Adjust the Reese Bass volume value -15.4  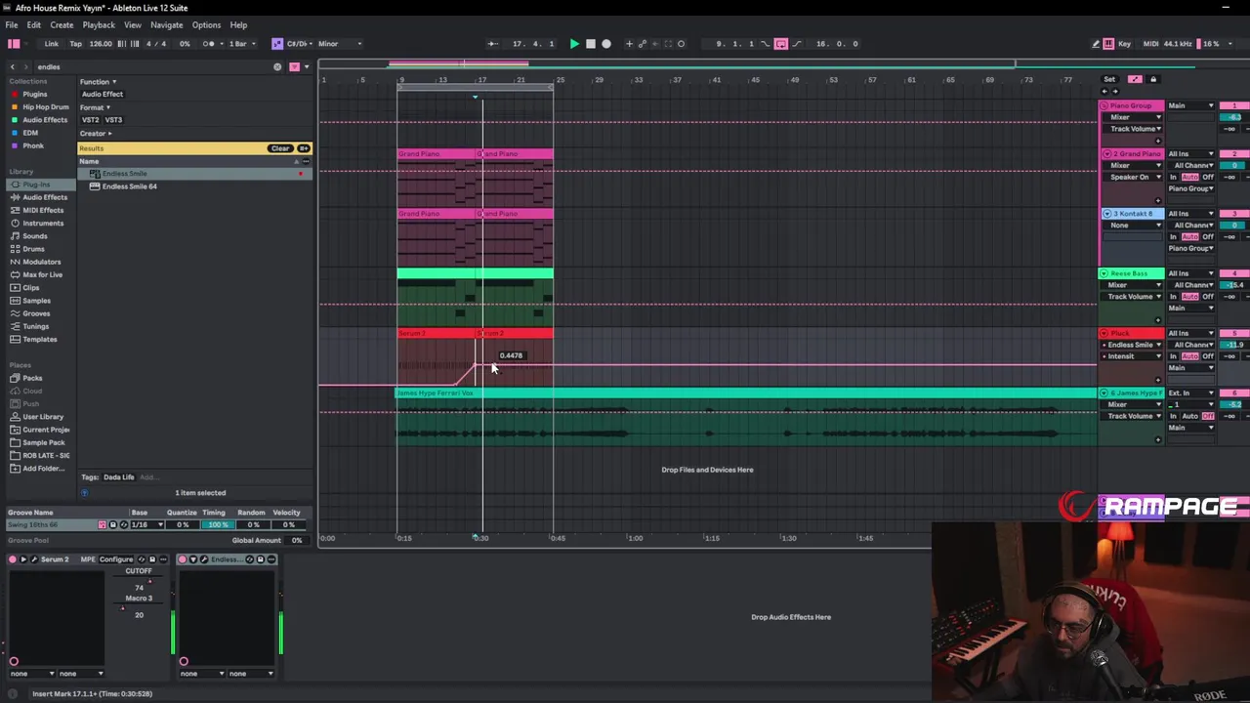[1234, 285]
